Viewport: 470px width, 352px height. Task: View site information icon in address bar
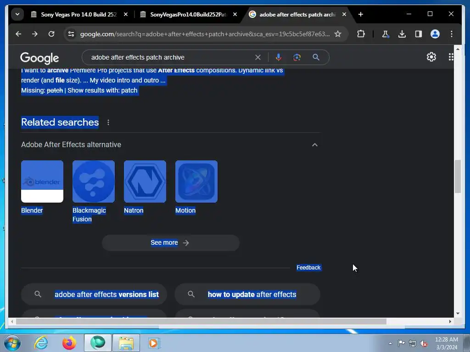[71, 34]
